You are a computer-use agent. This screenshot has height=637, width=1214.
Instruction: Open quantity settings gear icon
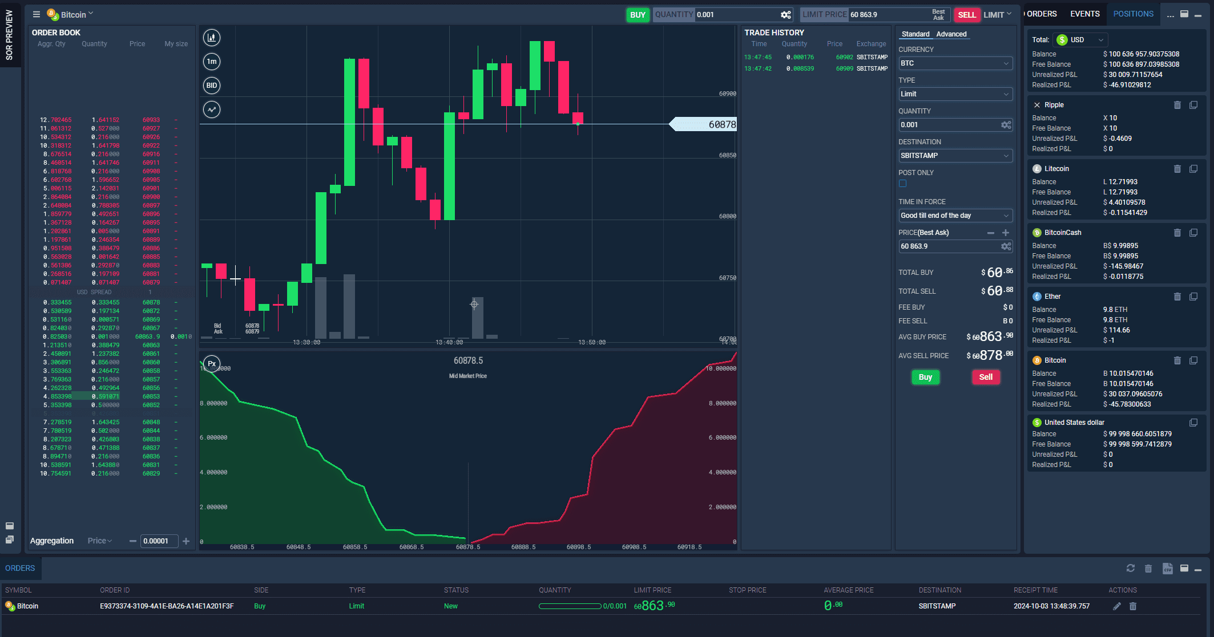(x=1006, y=124)
